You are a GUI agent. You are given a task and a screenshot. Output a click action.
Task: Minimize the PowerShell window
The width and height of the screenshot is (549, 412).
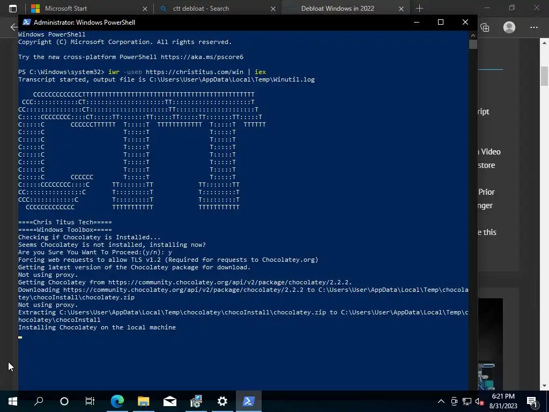pos(416,22)
